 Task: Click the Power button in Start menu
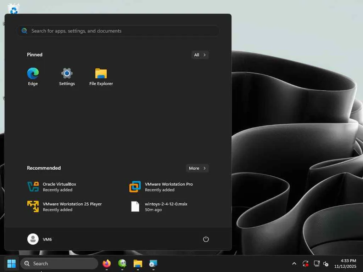(x=206, y=239)
